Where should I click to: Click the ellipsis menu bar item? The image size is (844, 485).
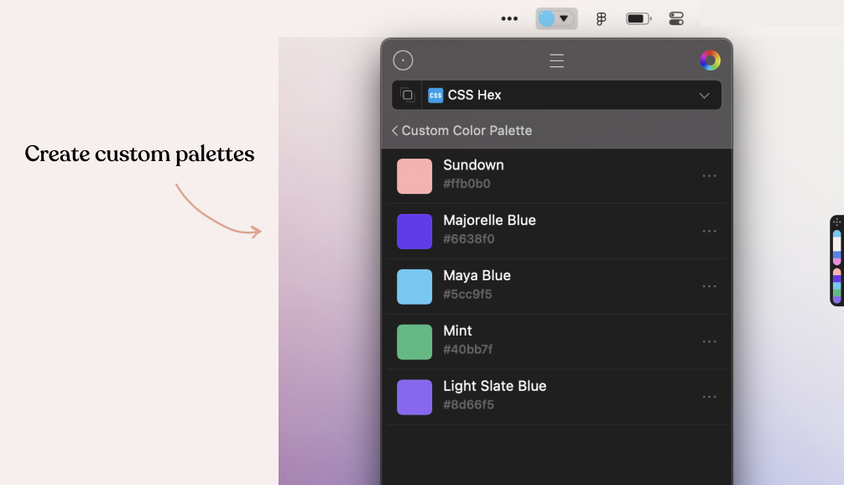(509, 18)
